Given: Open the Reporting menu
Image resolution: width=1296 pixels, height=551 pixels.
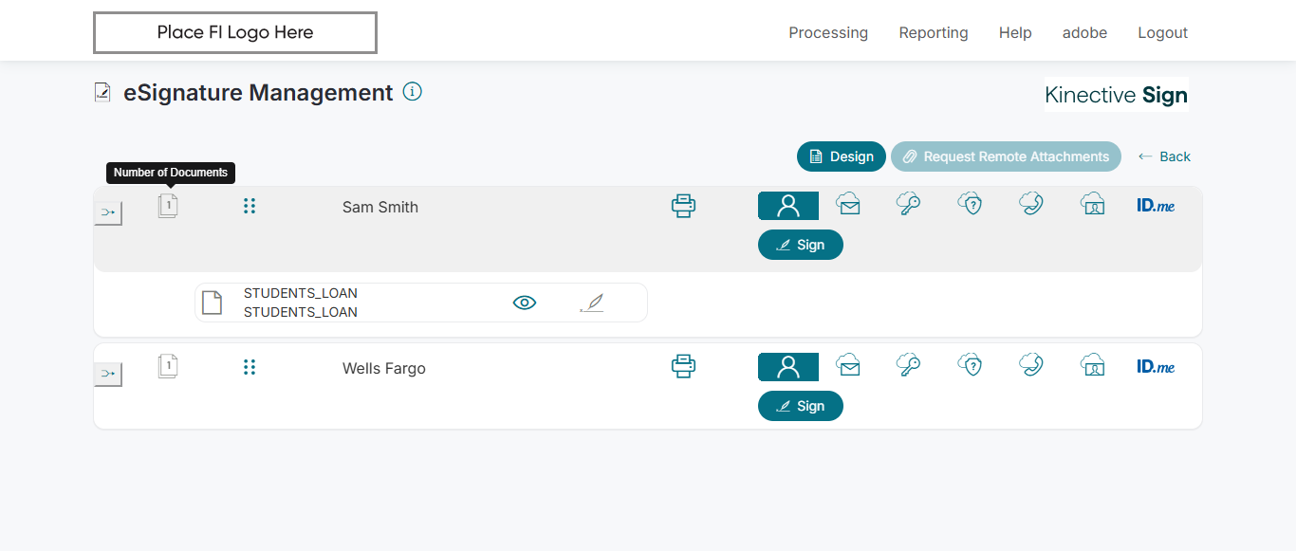Looking at the screenshot, I should coord(934,32).
